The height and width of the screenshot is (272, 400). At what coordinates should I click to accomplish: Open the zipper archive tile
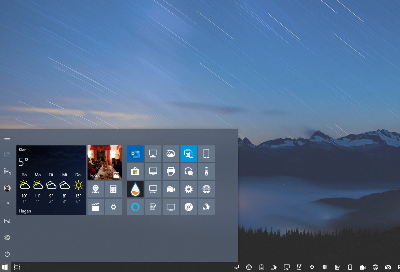pyautogui.click(x=206, y=171)
